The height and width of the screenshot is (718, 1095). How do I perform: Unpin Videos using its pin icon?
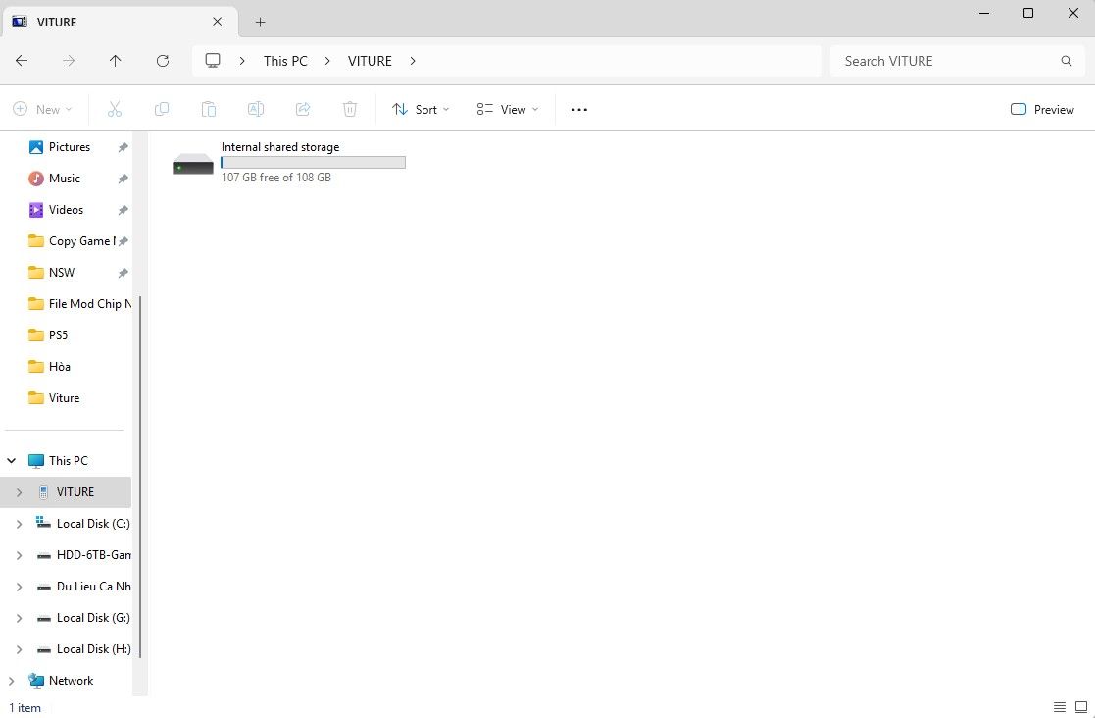[123, 210]
